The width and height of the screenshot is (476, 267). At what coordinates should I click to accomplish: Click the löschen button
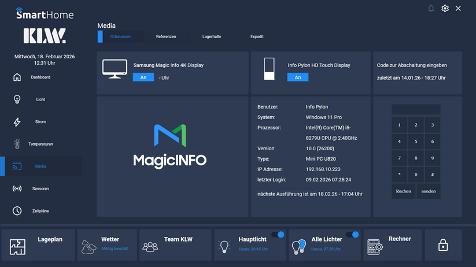click(x=404, y=191)
